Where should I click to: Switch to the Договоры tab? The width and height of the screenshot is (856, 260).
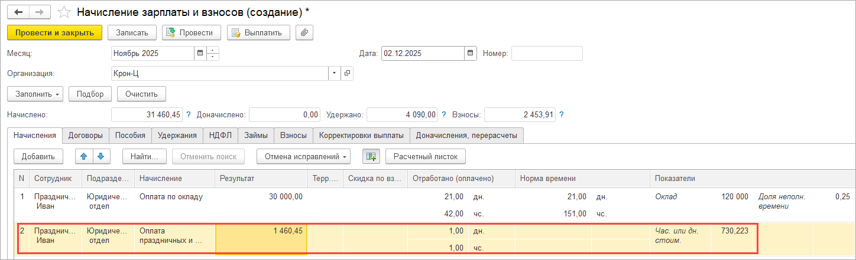coord(86,135)
